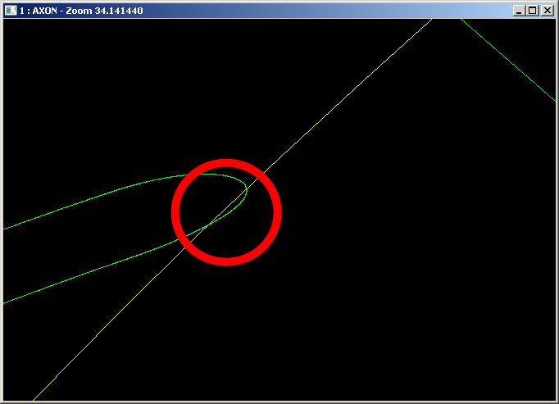The width and height of the screenshot is (559, 404).
Task: Minimize the AXON viewer window
Action: (519, 10)
